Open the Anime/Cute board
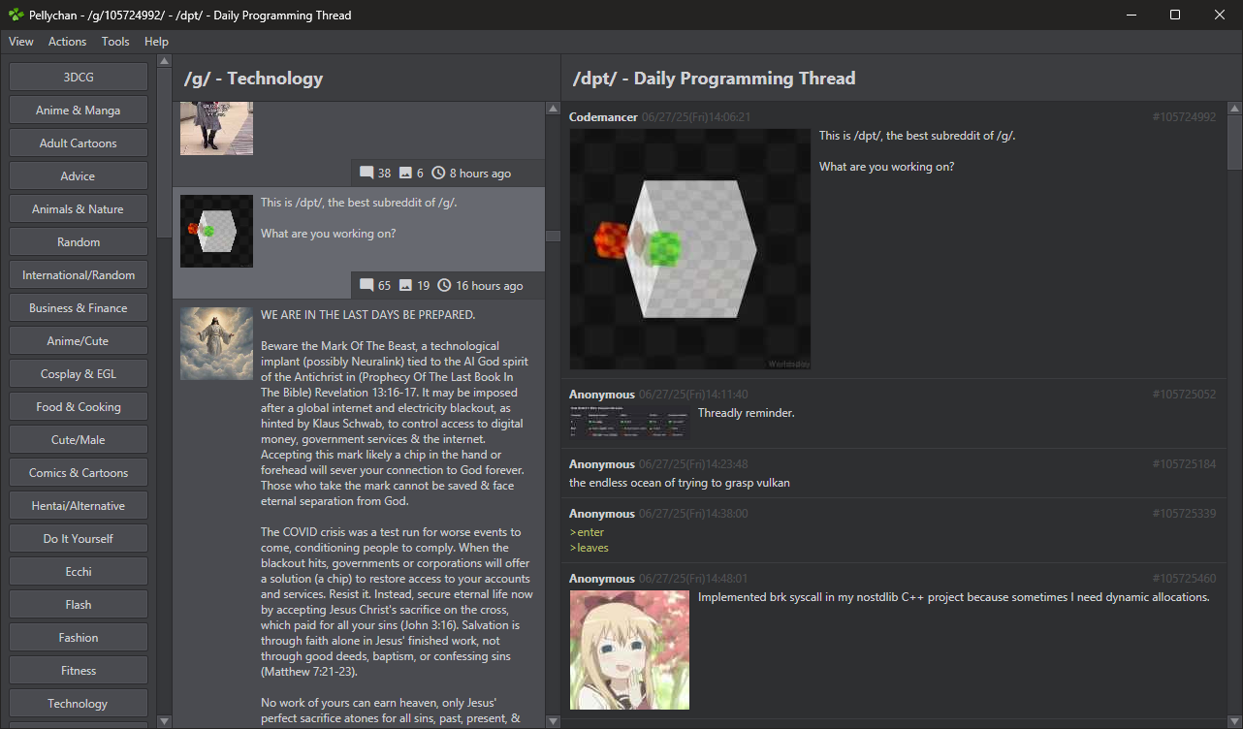Viewport: 1243px width, 729px height. 79,341
